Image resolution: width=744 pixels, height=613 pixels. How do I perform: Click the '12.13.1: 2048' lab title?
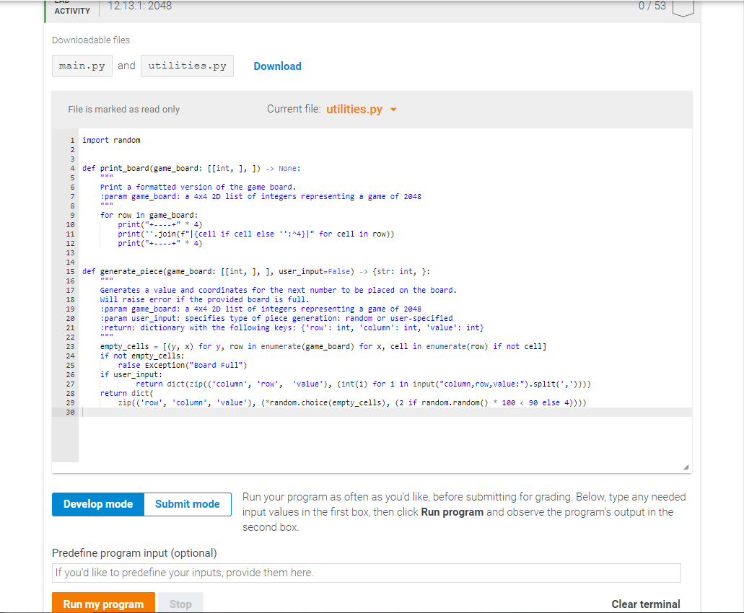140,6
